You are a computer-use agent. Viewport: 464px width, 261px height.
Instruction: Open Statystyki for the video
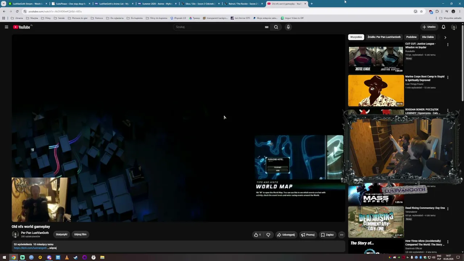62,235
